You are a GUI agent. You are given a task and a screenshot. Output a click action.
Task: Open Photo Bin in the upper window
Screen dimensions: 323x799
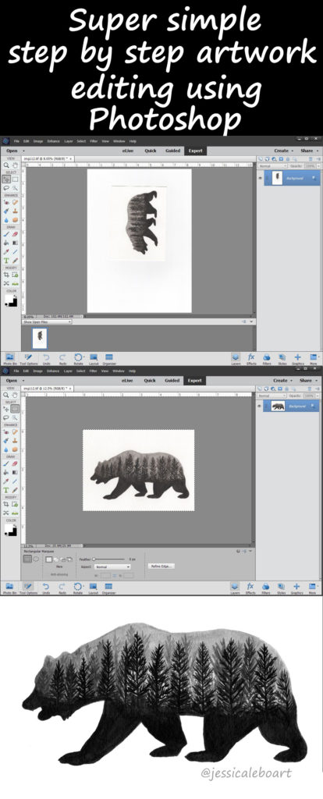(x=9, y=359)
